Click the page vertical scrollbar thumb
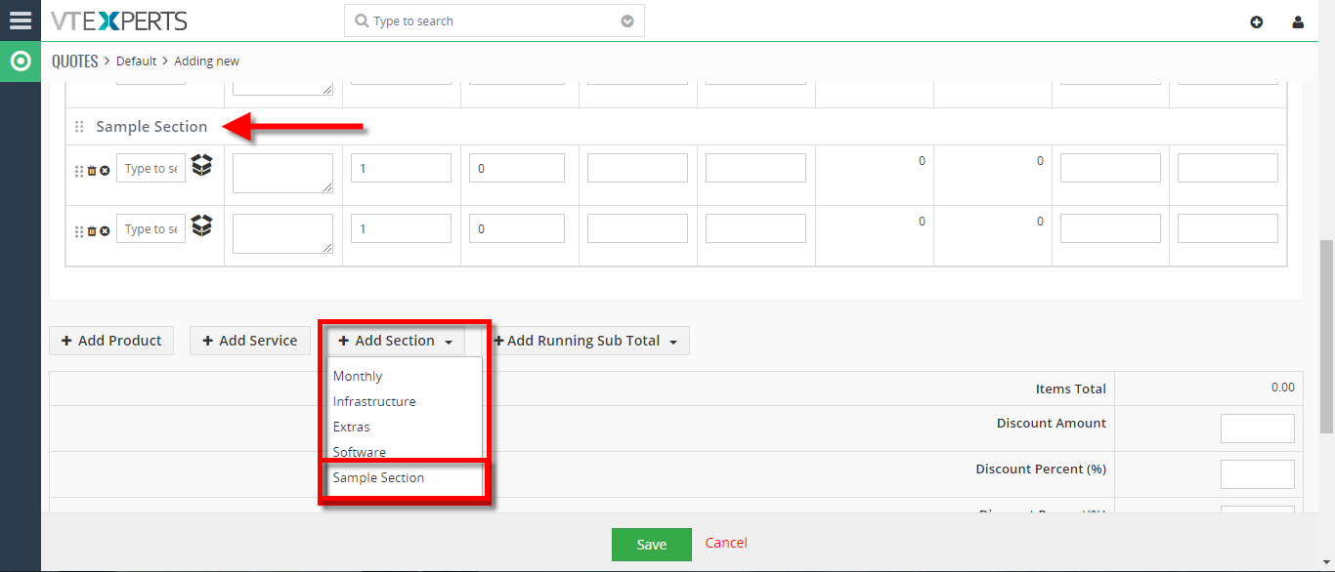 [x=1326, y=336]
